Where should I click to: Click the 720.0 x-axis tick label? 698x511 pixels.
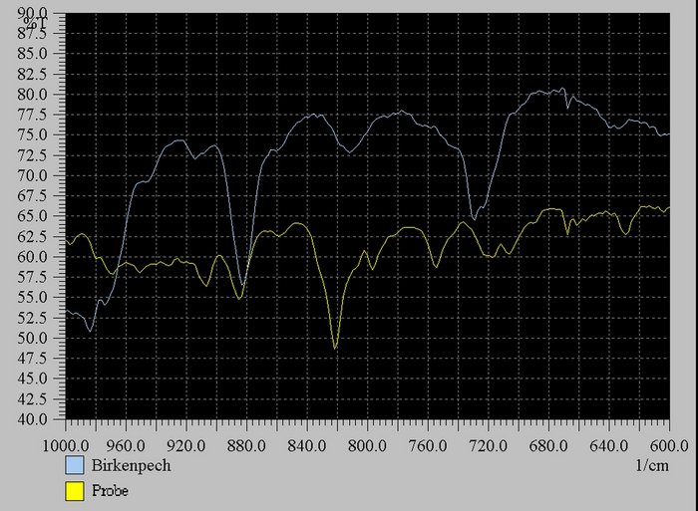(x=488, y=445)
